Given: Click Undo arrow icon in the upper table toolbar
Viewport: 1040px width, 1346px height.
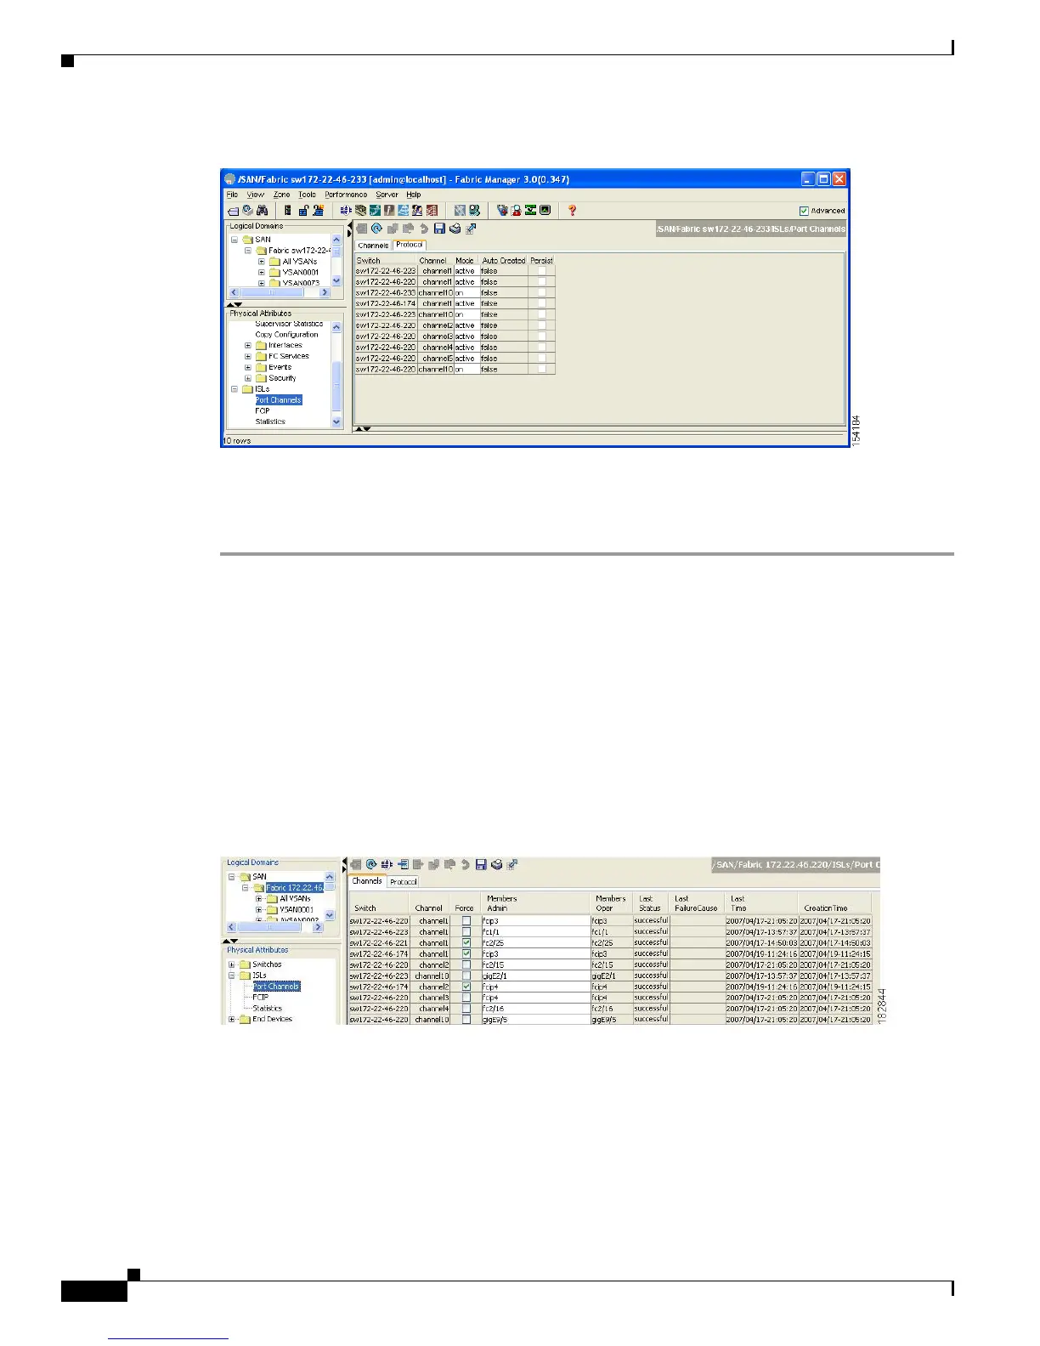Looking at the screenshot, I should (424, 229).
